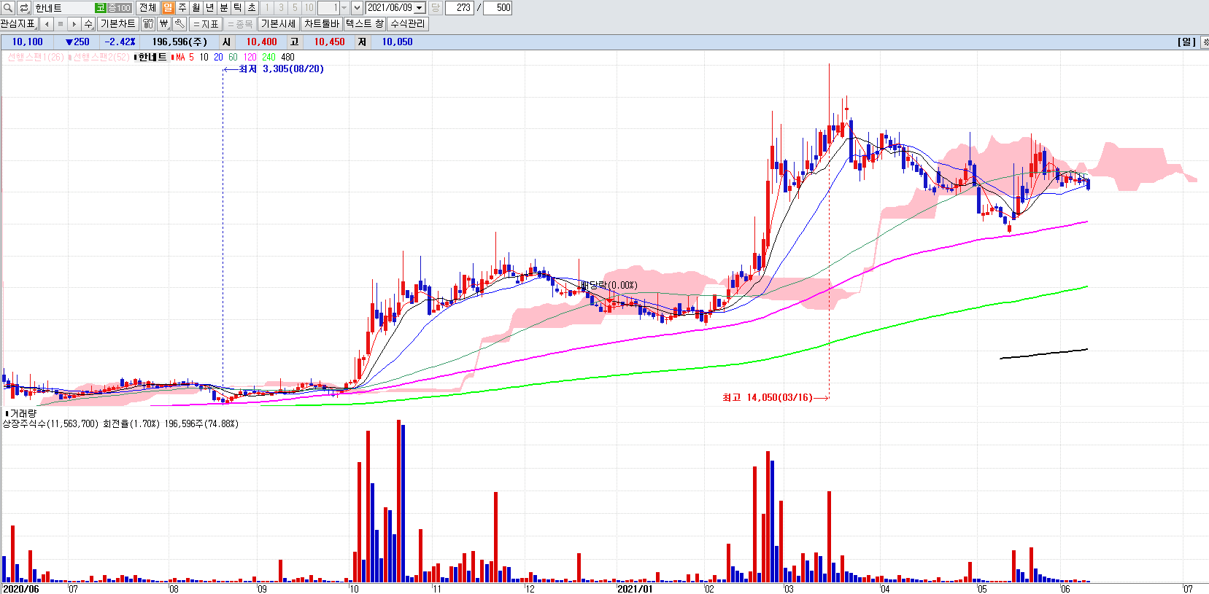Image resolution: width=1209 pixels, height=594 pixels.
Task: Switch to 주 weekly chart
Action: tap(182, 7)
